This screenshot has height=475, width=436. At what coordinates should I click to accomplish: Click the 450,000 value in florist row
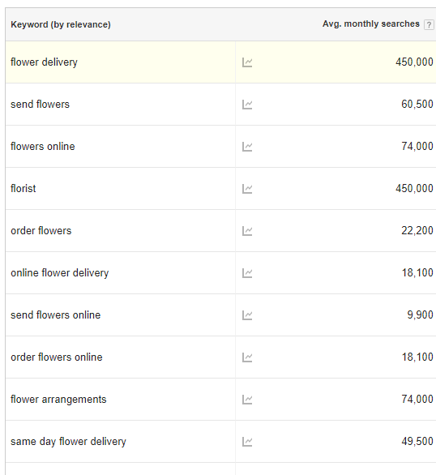[x=414, y=188]
